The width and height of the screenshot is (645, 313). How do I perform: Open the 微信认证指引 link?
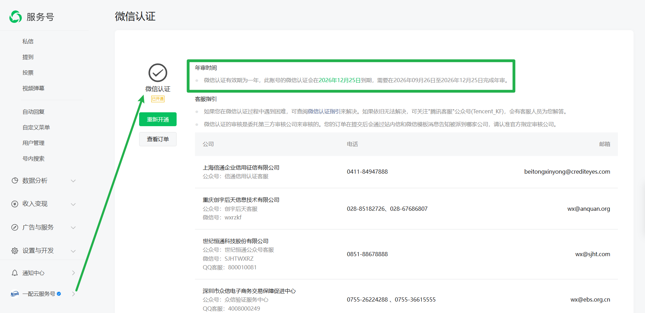point(323,112)
